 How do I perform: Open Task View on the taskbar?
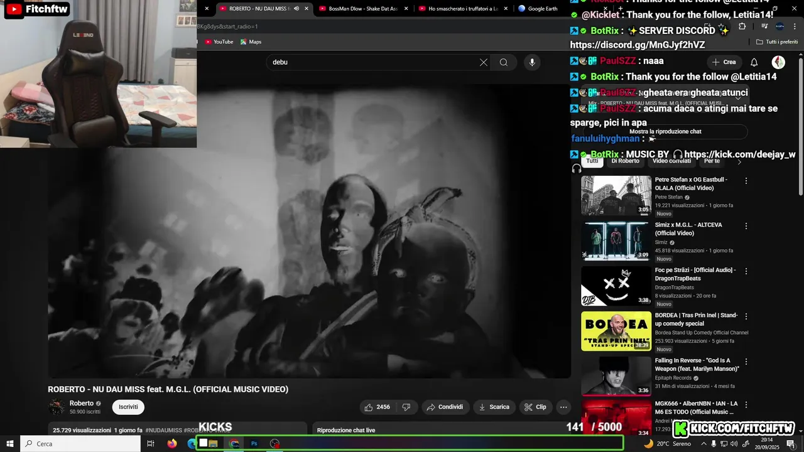151,443
